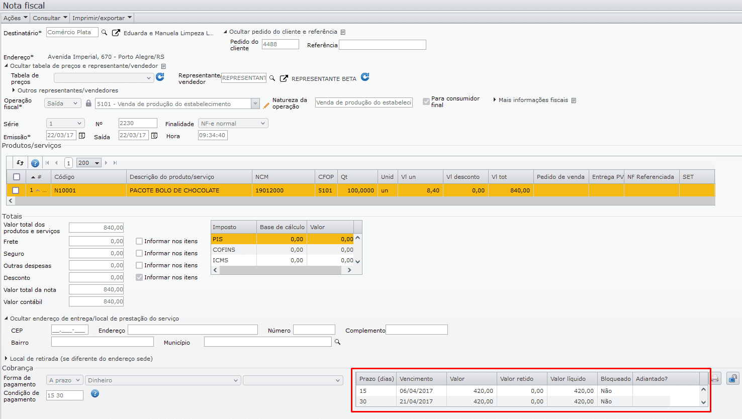
Task: Refresh the Tabela de preços list
Action: (x=160, y=77)
